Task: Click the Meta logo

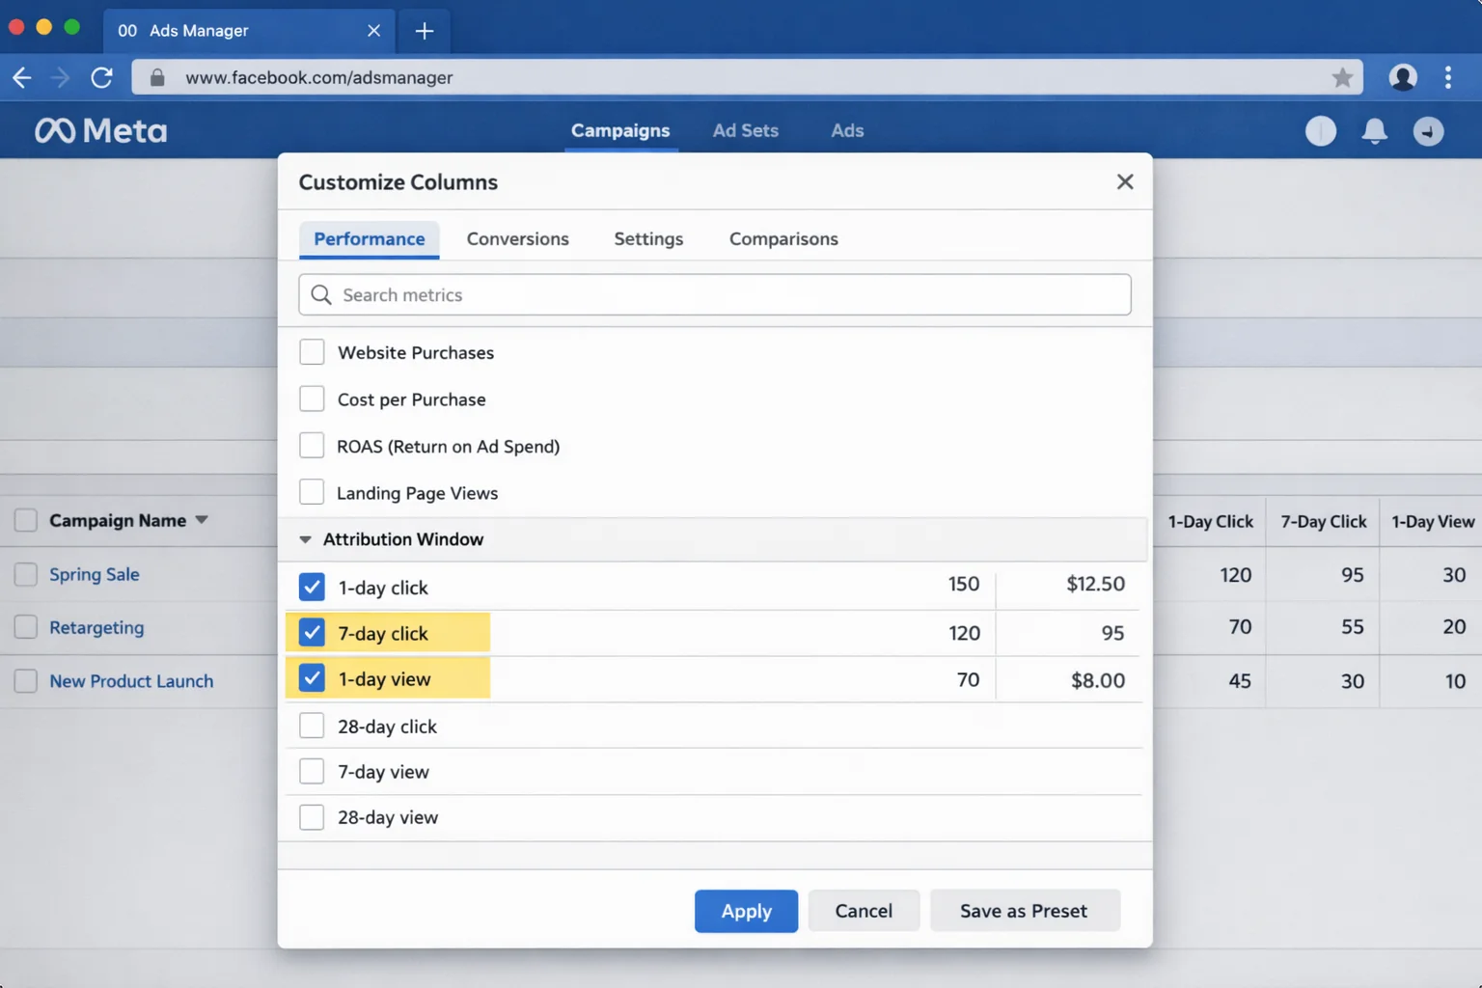Action: [x=100, y=129]
